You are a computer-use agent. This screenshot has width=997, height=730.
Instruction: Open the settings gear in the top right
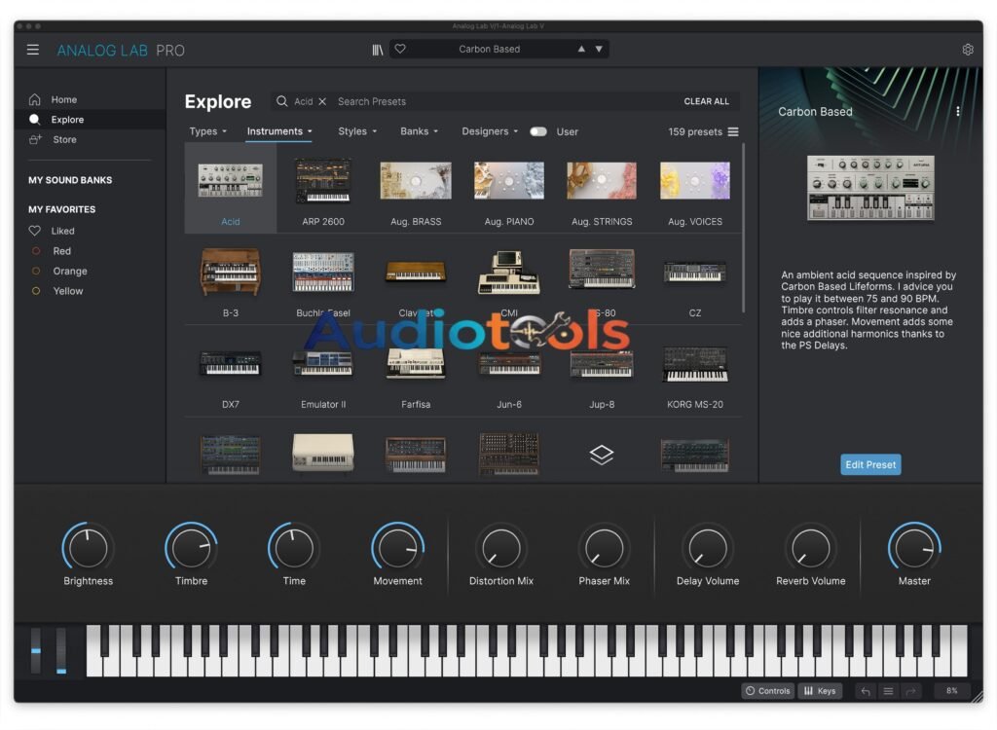968,49
